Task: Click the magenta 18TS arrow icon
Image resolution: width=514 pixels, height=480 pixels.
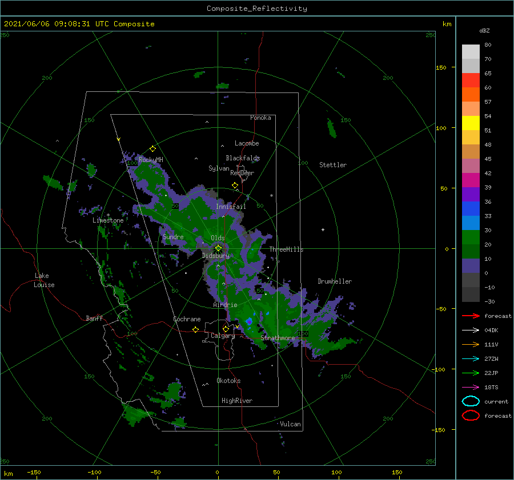Action: 471,388
